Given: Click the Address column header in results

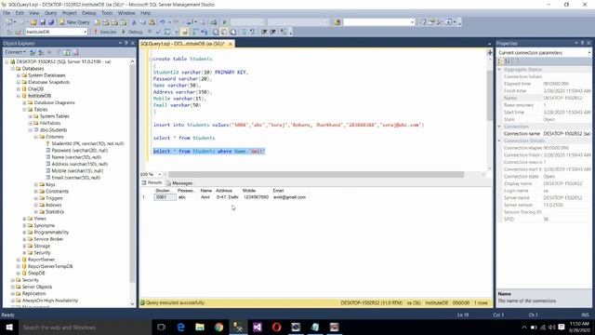Looking at the screenshot, I should click(x=224, y=191).
